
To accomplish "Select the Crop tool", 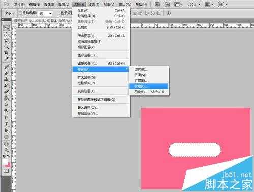I will coord(6,53).
